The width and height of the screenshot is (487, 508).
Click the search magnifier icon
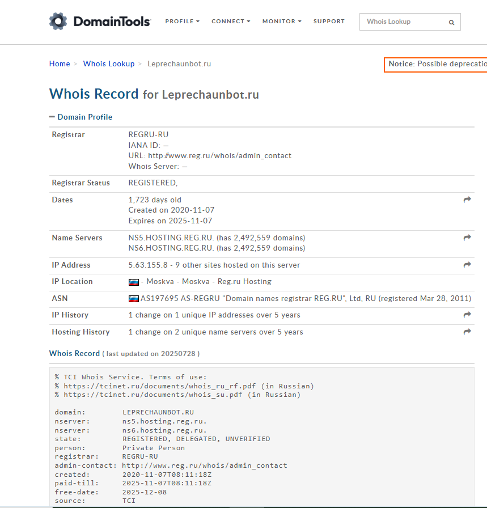[x=451, y=22]
